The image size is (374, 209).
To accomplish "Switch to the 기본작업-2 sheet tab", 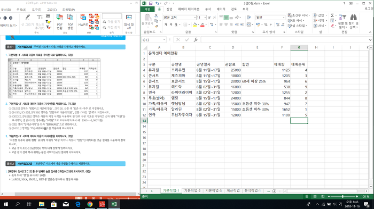I will tap(192, 191).
